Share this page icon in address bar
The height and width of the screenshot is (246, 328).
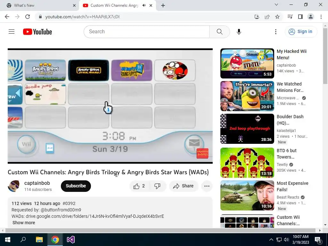coord(267,17)
